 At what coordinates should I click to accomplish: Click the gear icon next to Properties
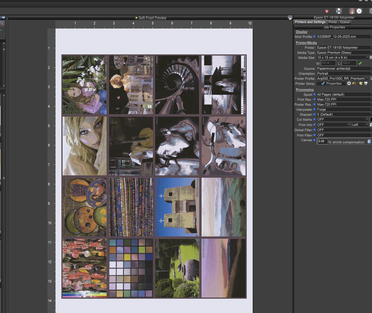349,84
